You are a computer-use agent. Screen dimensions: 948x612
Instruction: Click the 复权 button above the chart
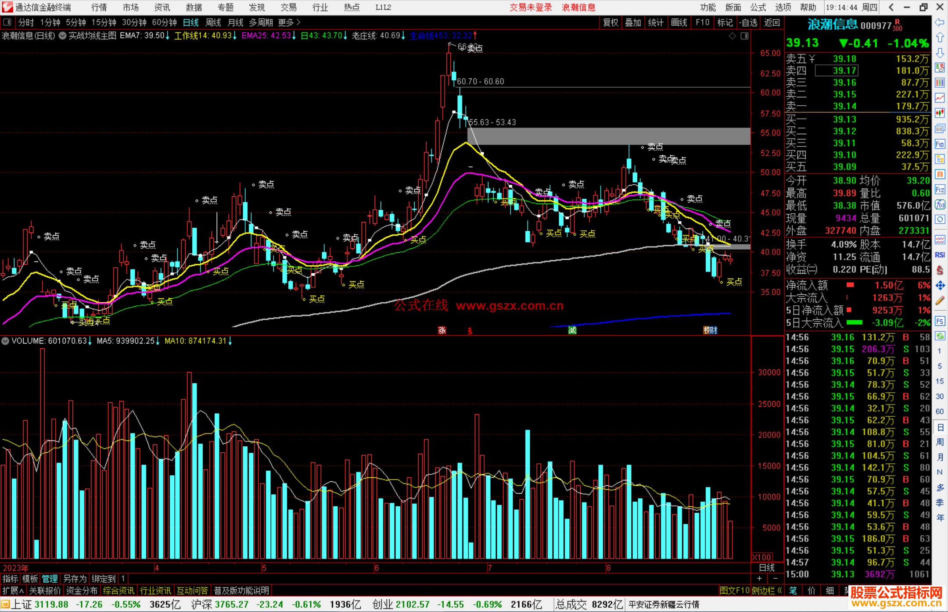(610, 22)
